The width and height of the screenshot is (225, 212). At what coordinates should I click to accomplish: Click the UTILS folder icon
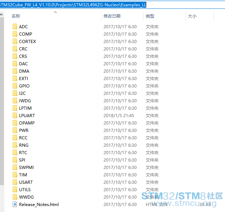pyautogui.click(x=15, y=189)
